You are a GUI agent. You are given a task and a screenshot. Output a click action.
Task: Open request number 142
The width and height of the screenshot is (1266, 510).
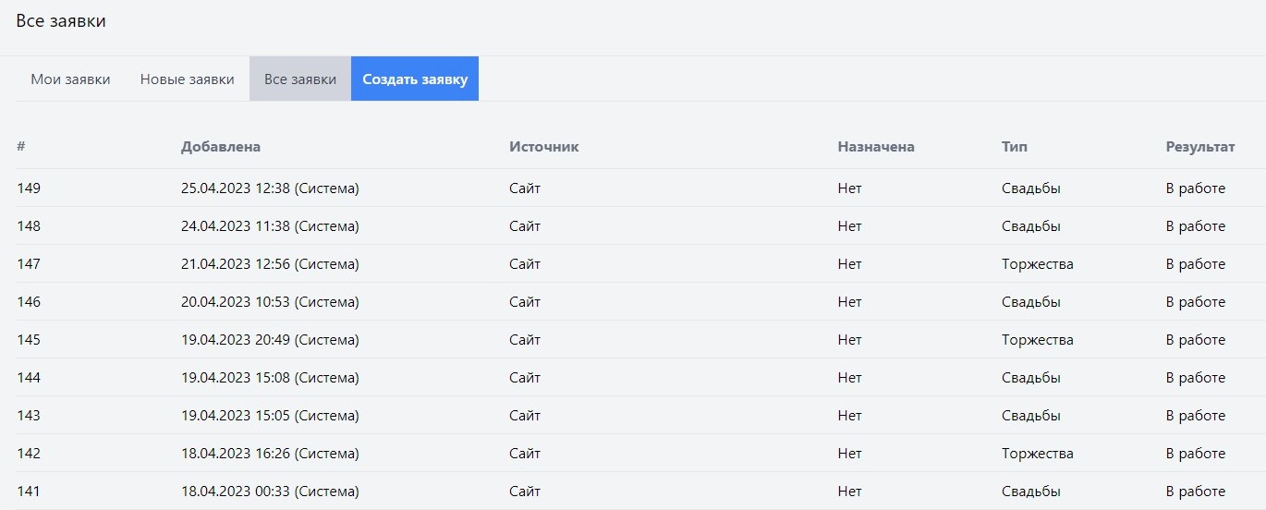(29, 454)
